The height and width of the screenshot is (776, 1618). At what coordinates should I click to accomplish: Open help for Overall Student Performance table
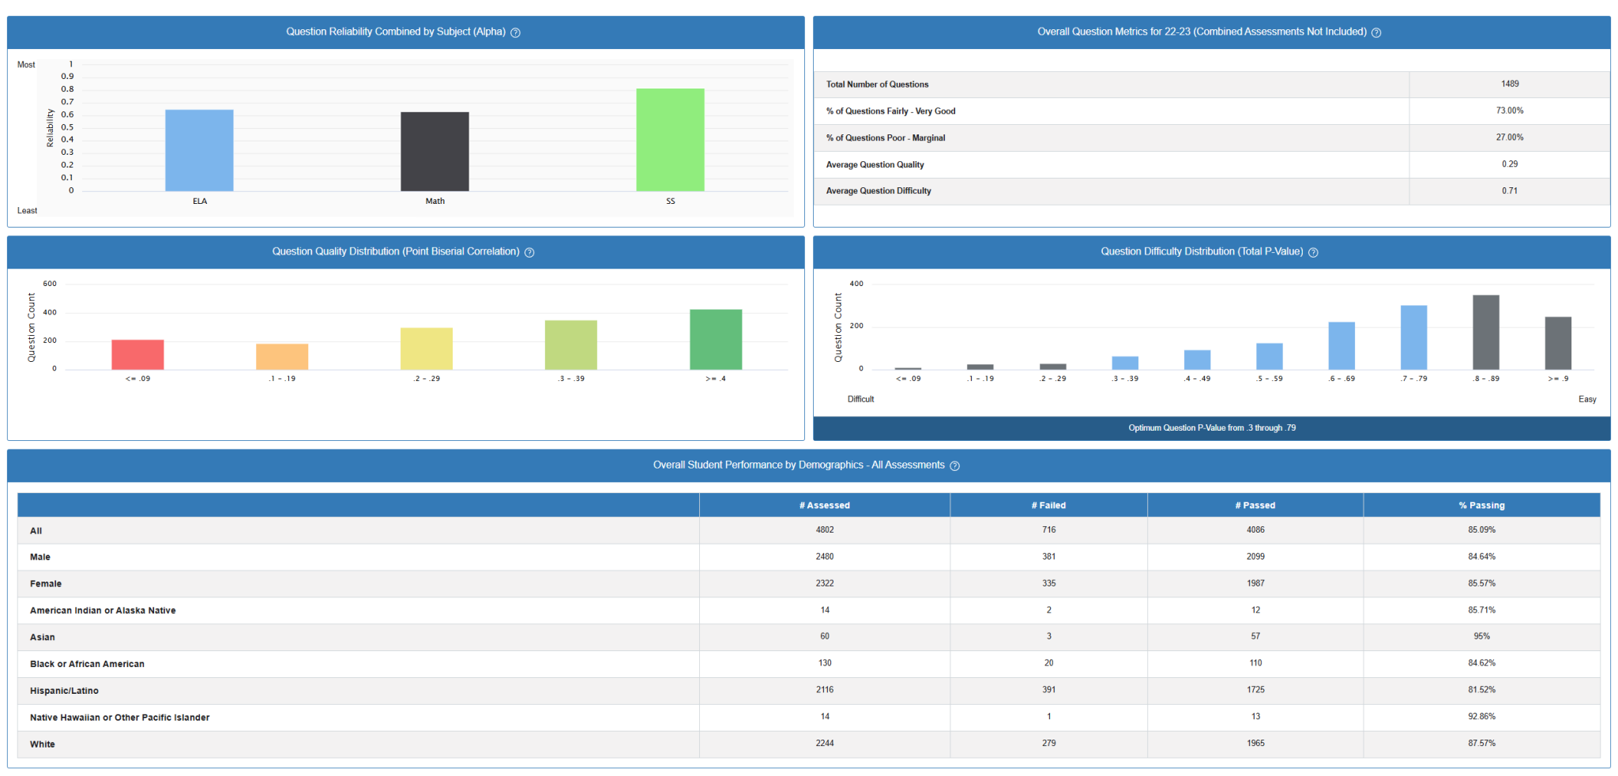click(954, 465)
